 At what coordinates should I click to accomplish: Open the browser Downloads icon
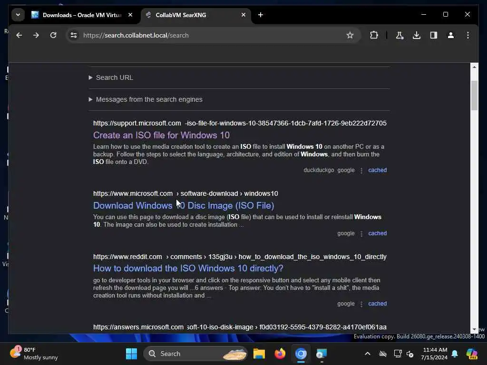pyautogui.click(x=417, y=35)
